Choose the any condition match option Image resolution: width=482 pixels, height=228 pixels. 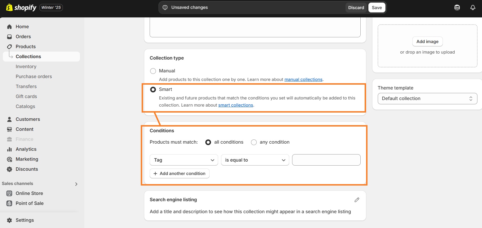[254, 142]
